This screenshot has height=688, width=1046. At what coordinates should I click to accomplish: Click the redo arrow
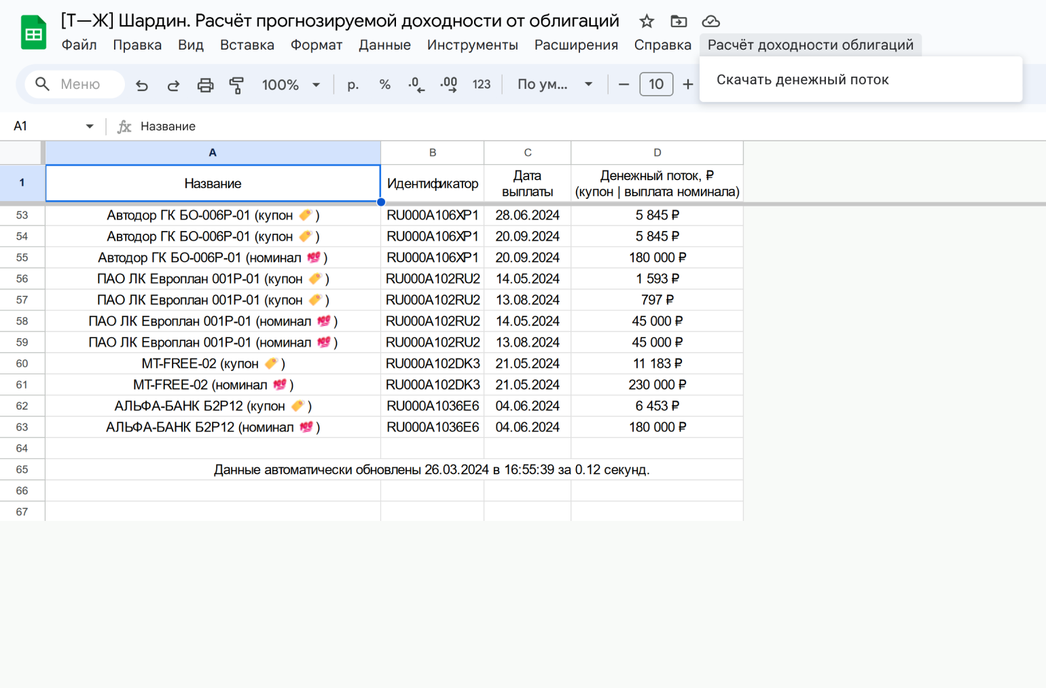[x=173, y=85]
